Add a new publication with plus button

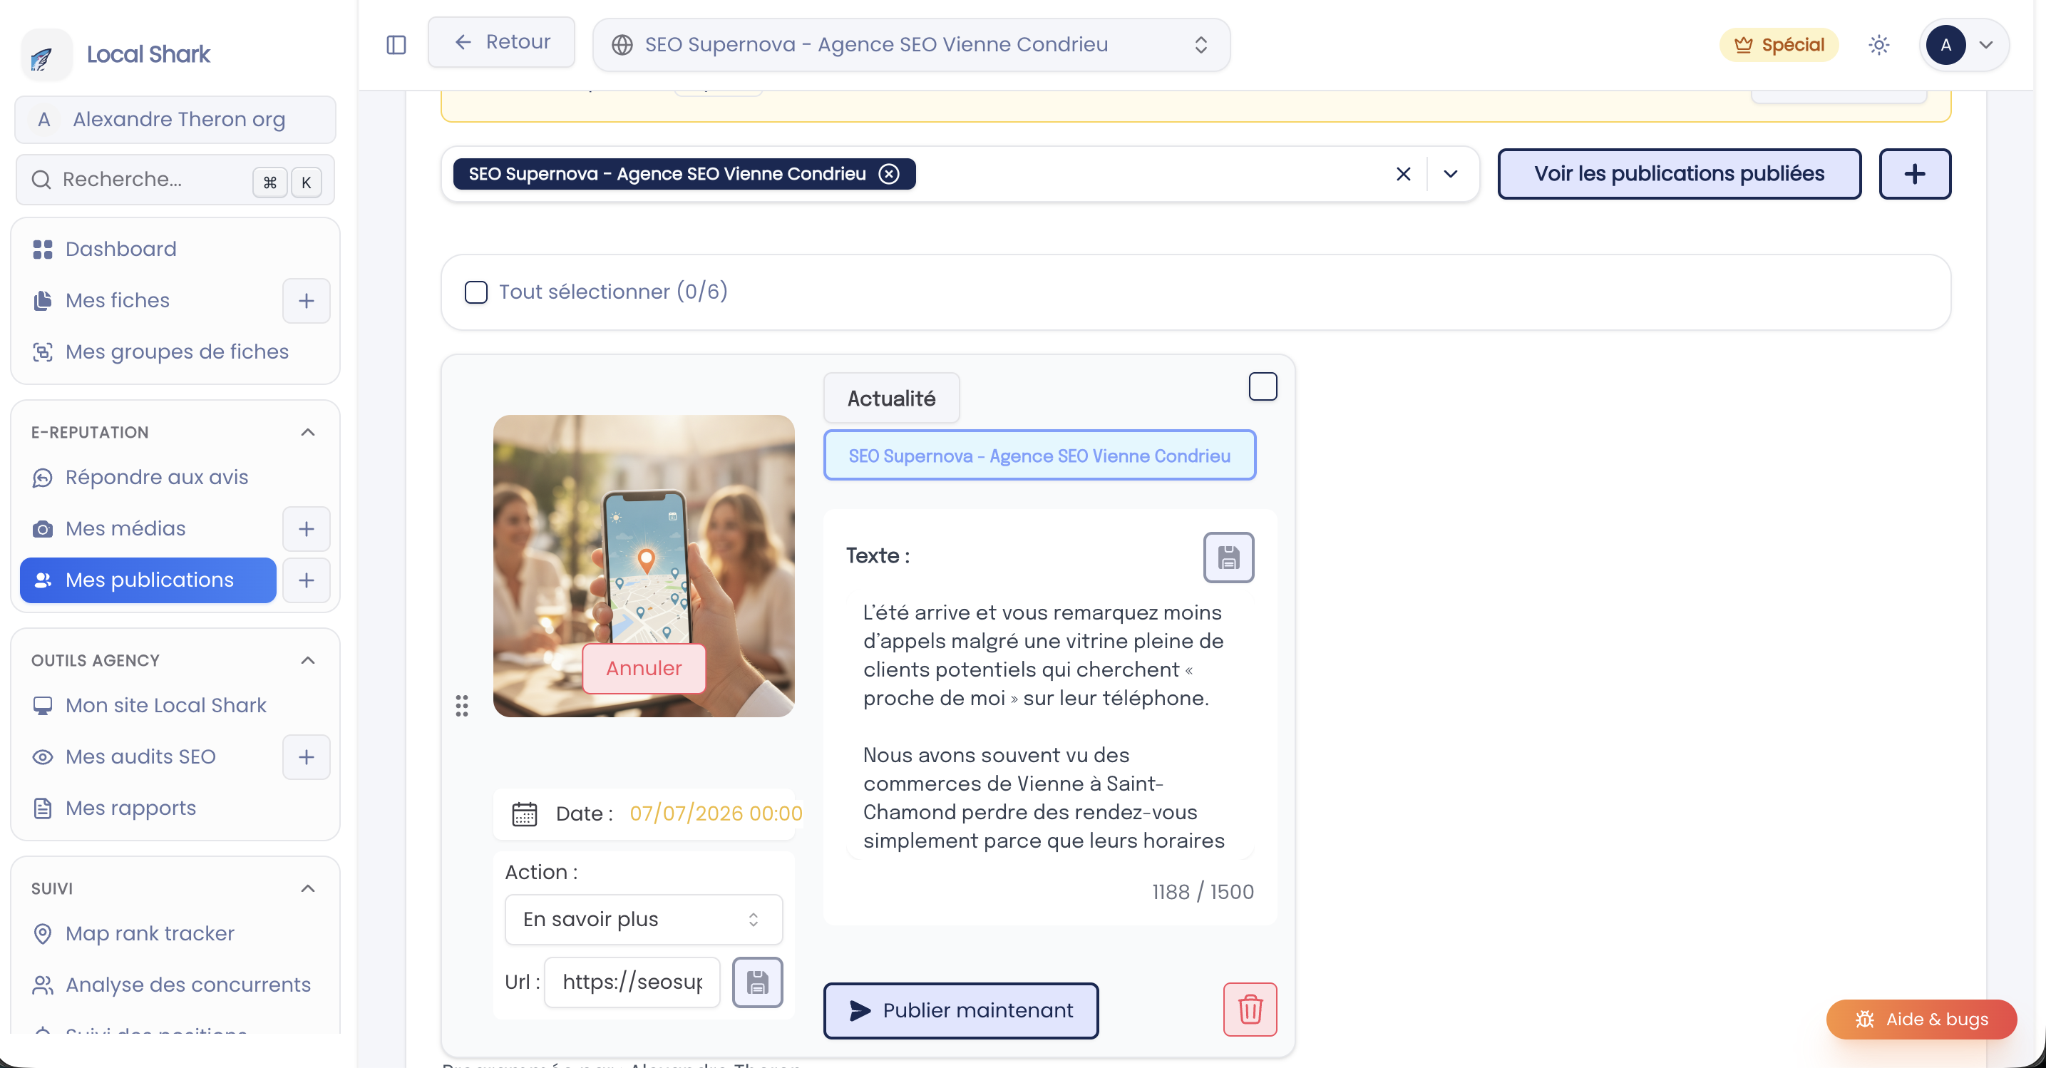click(1914, 174)
